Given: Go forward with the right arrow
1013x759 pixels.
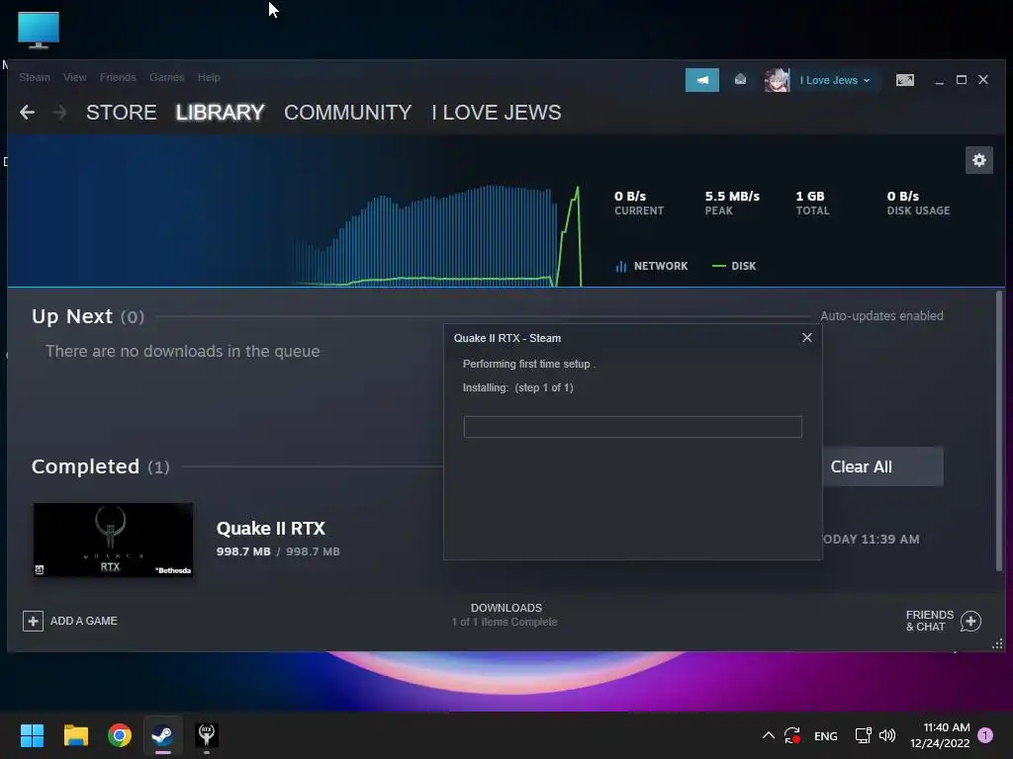Looking at the screenshot, I should pos(59,113).
